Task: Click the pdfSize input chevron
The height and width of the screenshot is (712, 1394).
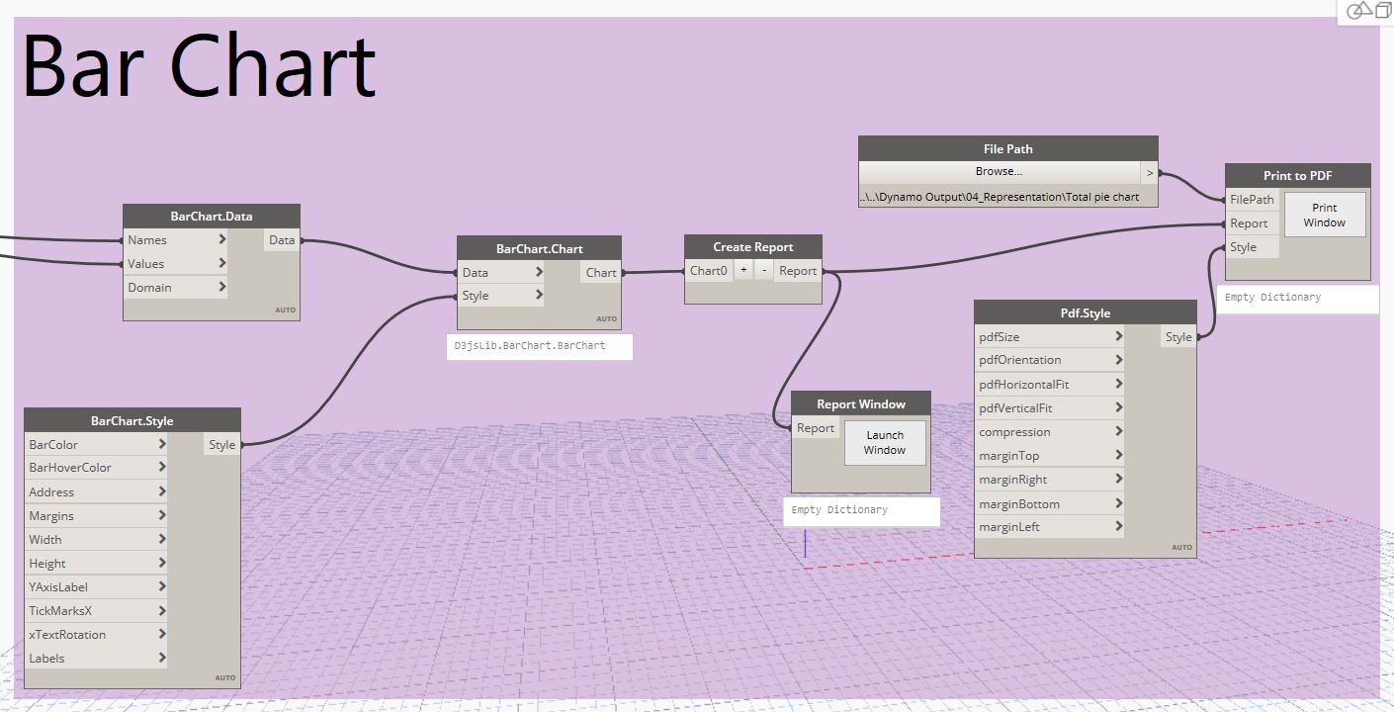Action: pos(1119,336)
